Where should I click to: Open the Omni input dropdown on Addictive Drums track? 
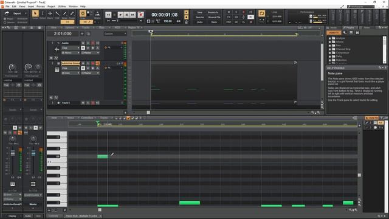coord(71,73)
